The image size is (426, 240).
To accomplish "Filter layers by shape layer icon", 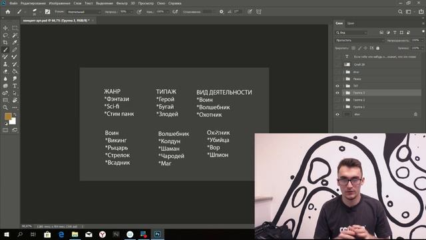I will [401, 33].
